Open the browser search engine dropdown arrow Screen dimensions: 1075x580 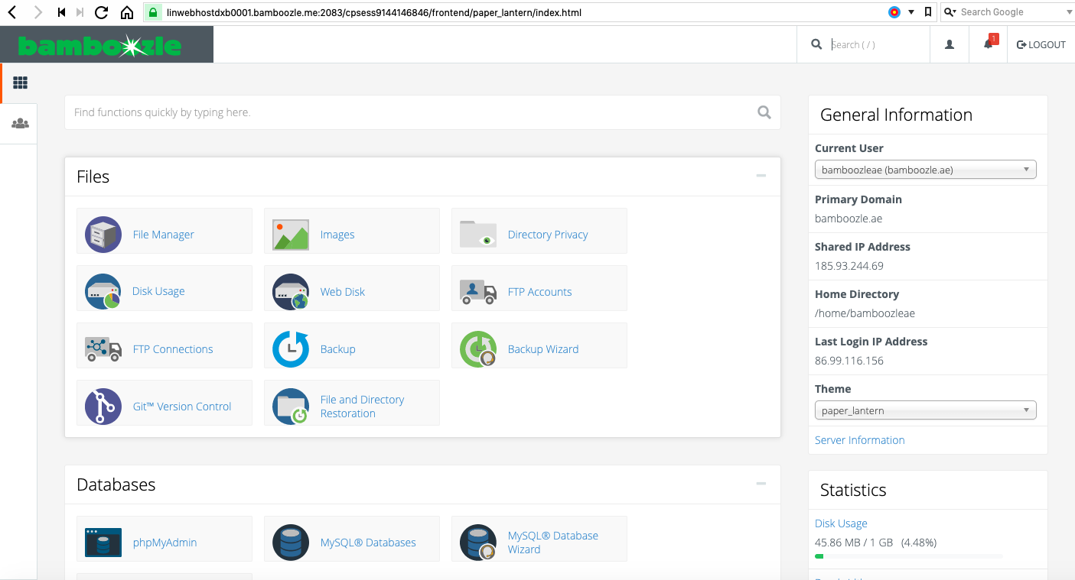click(1070, 12)
